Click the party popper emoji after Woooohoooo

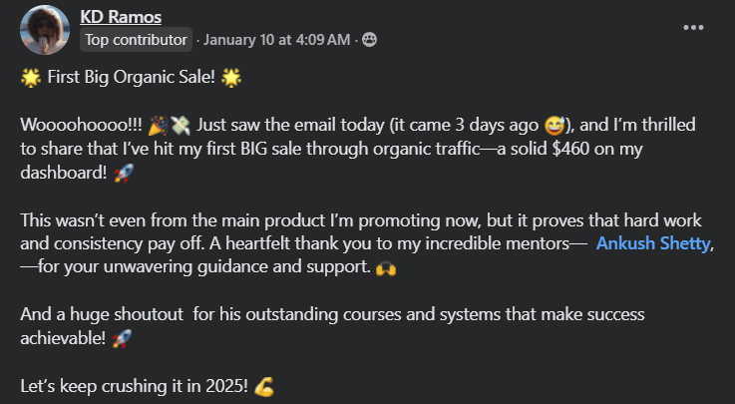click(x=160, y=126)
